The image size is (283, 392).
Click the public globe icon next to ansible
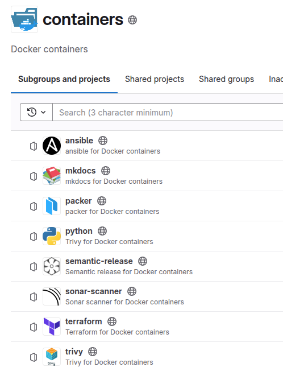[103, 141]
